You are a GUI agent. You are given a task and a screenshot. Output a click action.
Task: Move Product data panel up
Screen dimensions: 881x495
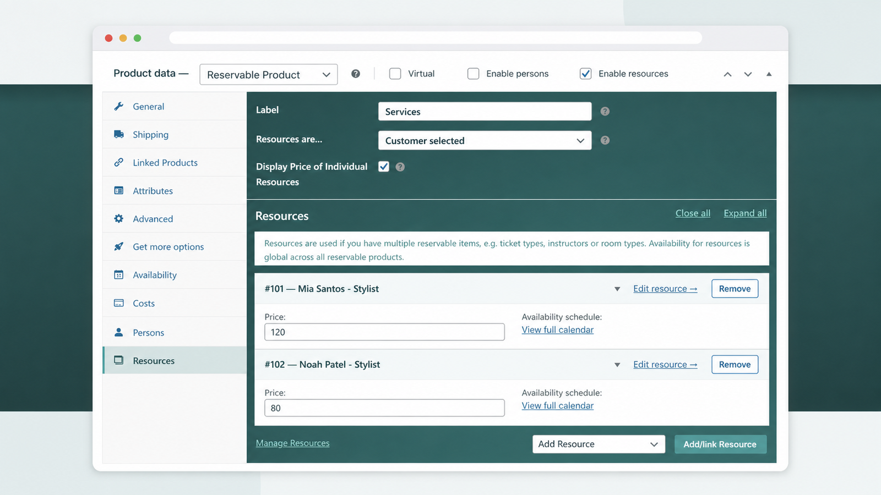pyautogui.click(x=727, y=74)
